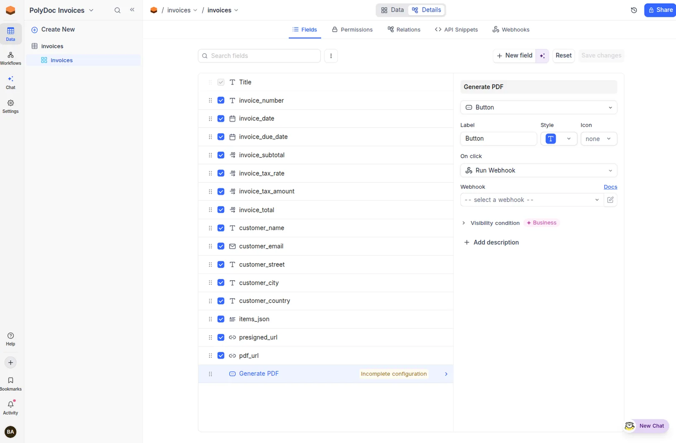Toggle the items_json checkbox
The image size is (676, 443).
(x=221, y=319)
